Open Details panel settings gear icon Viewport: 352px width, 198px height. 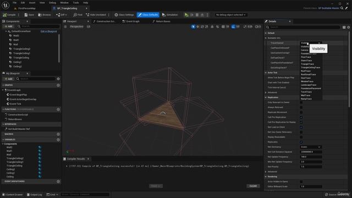[x=348, y=28]
